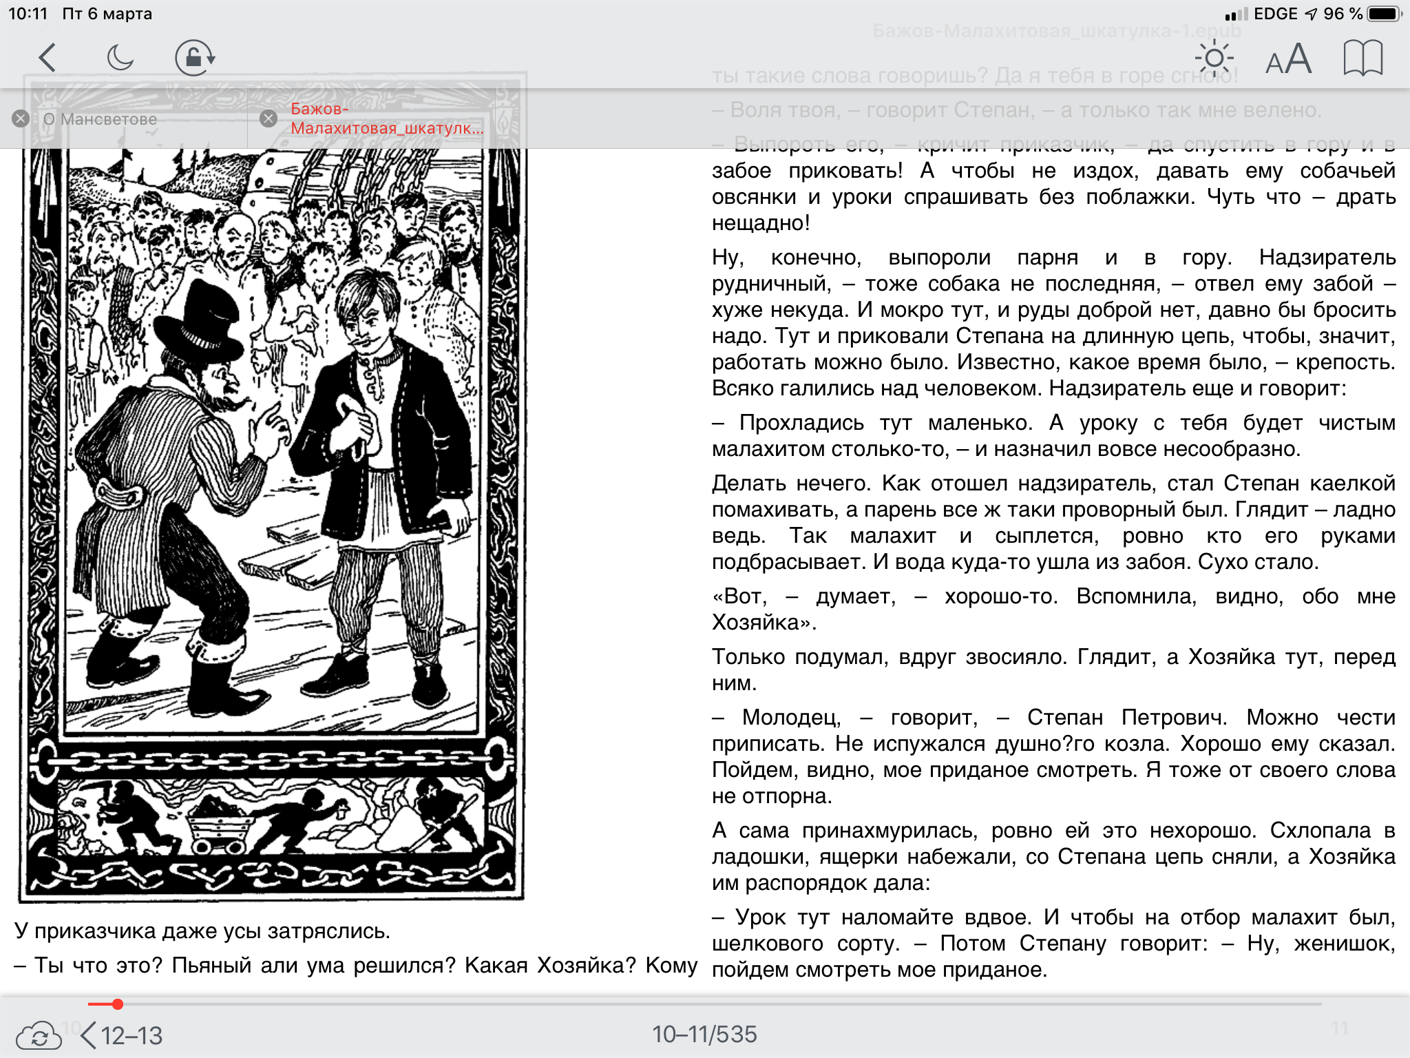The width and height of the screenshot is (1410, 1058).
Task: Tap the red reading progress slider knob
Action: [118, 1004]
